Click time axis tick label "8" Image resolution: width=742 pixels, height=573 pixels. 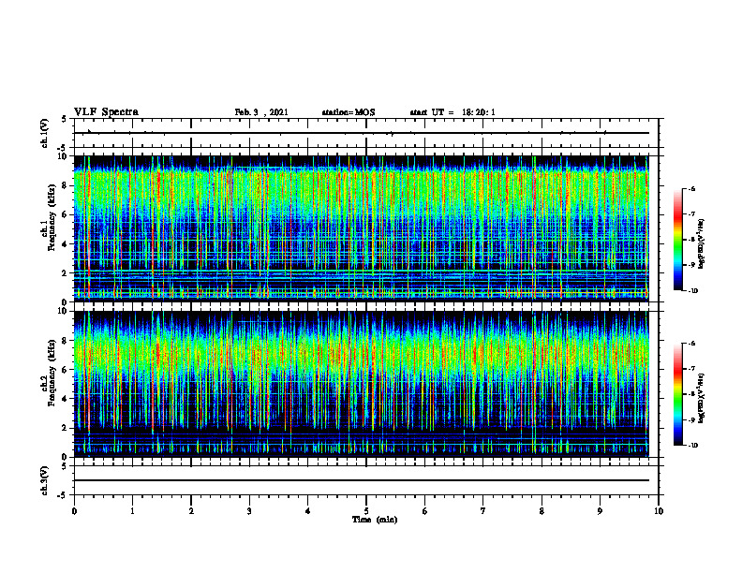coord(542,511)
